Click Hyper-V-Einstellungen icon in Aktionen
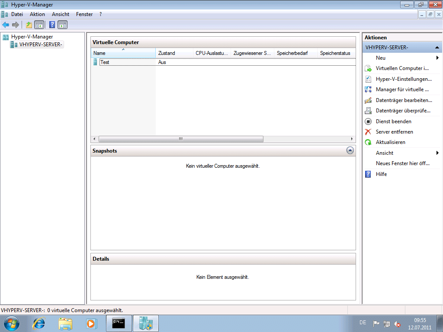 tap(368, 79)
